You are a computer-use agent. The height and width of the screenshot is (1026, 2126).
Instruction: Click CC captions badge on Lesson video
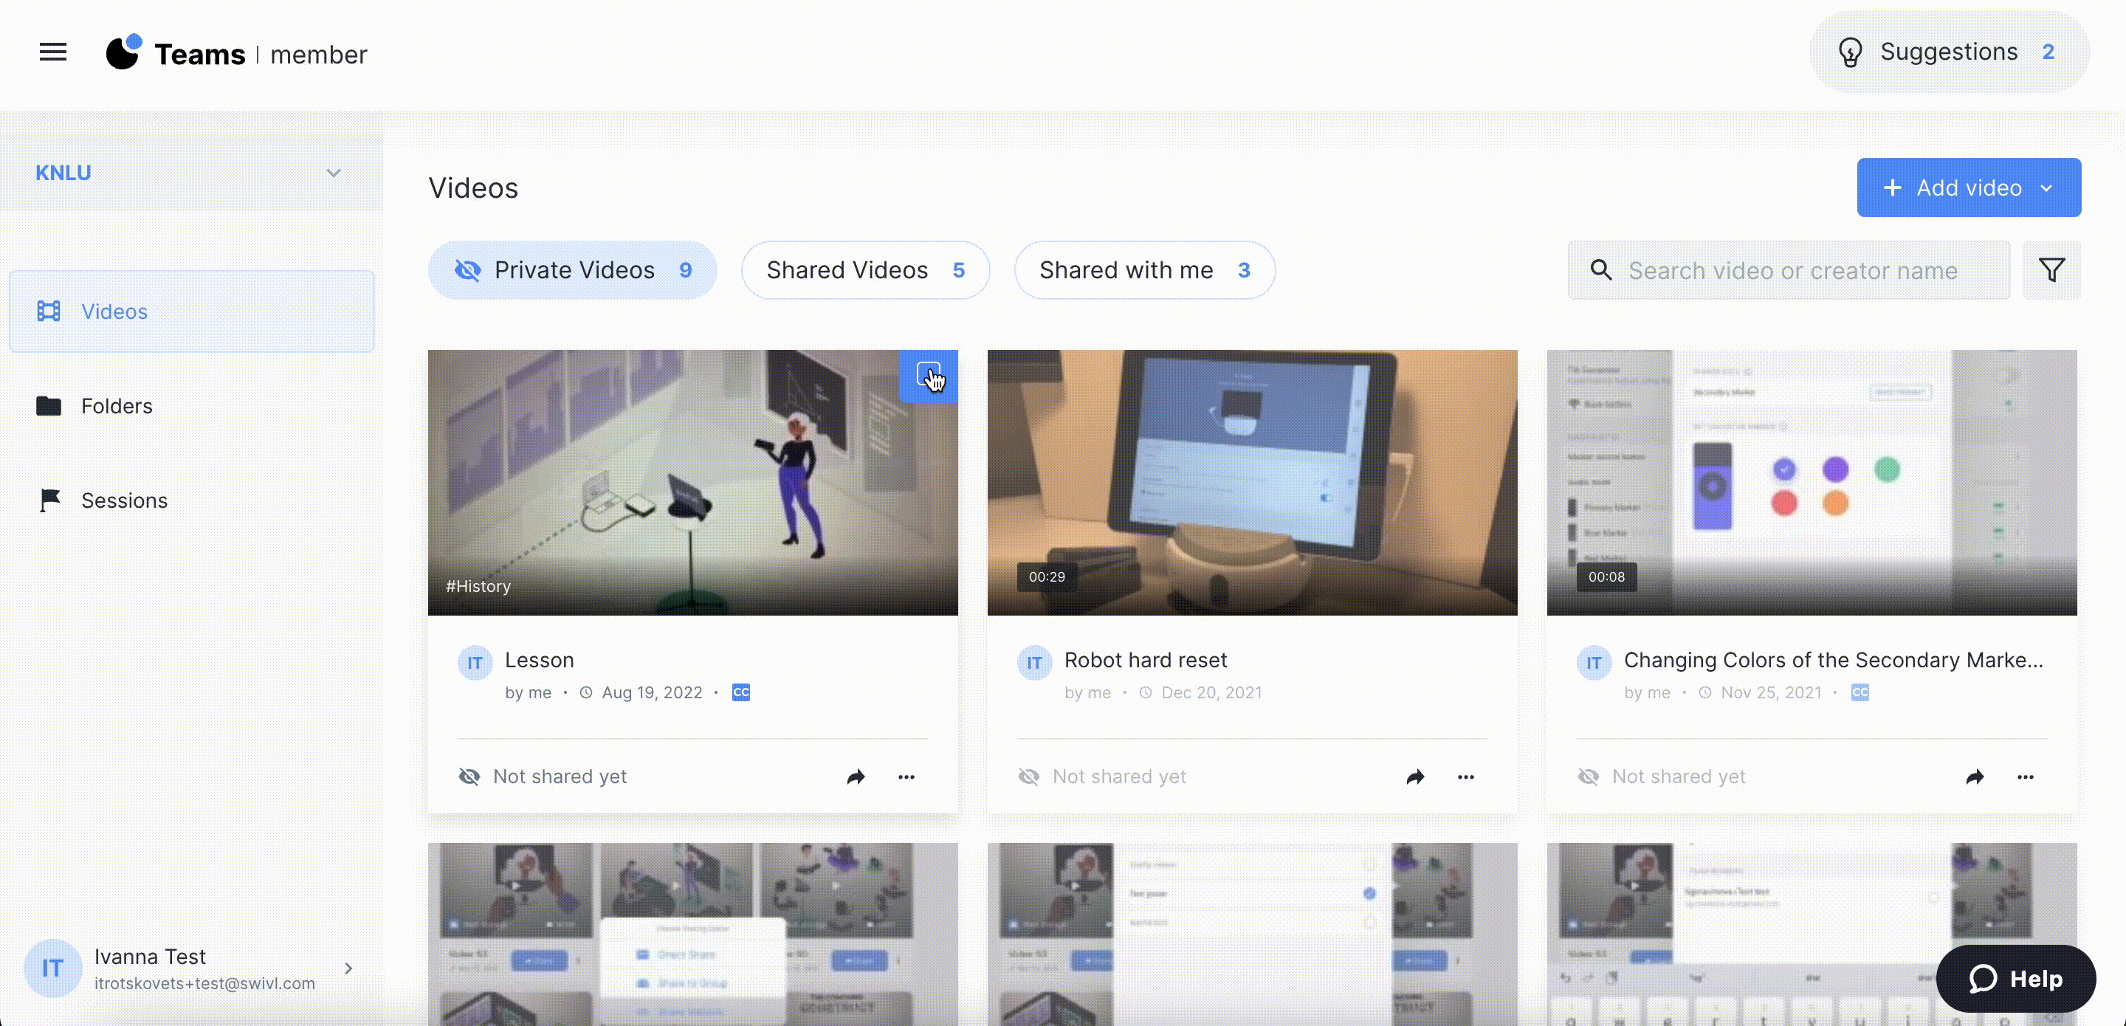click(x=740, y=692)
